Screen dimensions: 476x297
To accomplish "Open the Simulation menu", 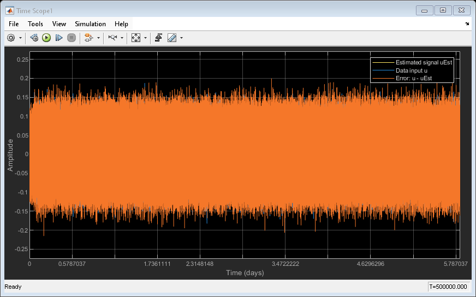I will tap(90, 24).
